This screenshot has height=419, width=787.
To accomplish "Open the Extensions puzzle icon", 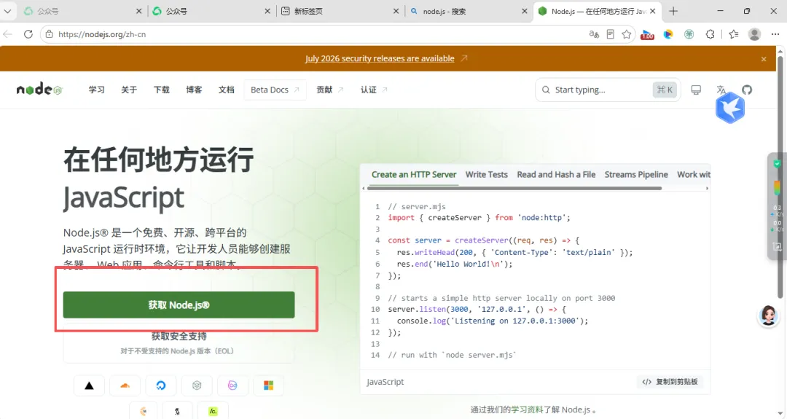I will pyautogui.click(x=710, y=34).
